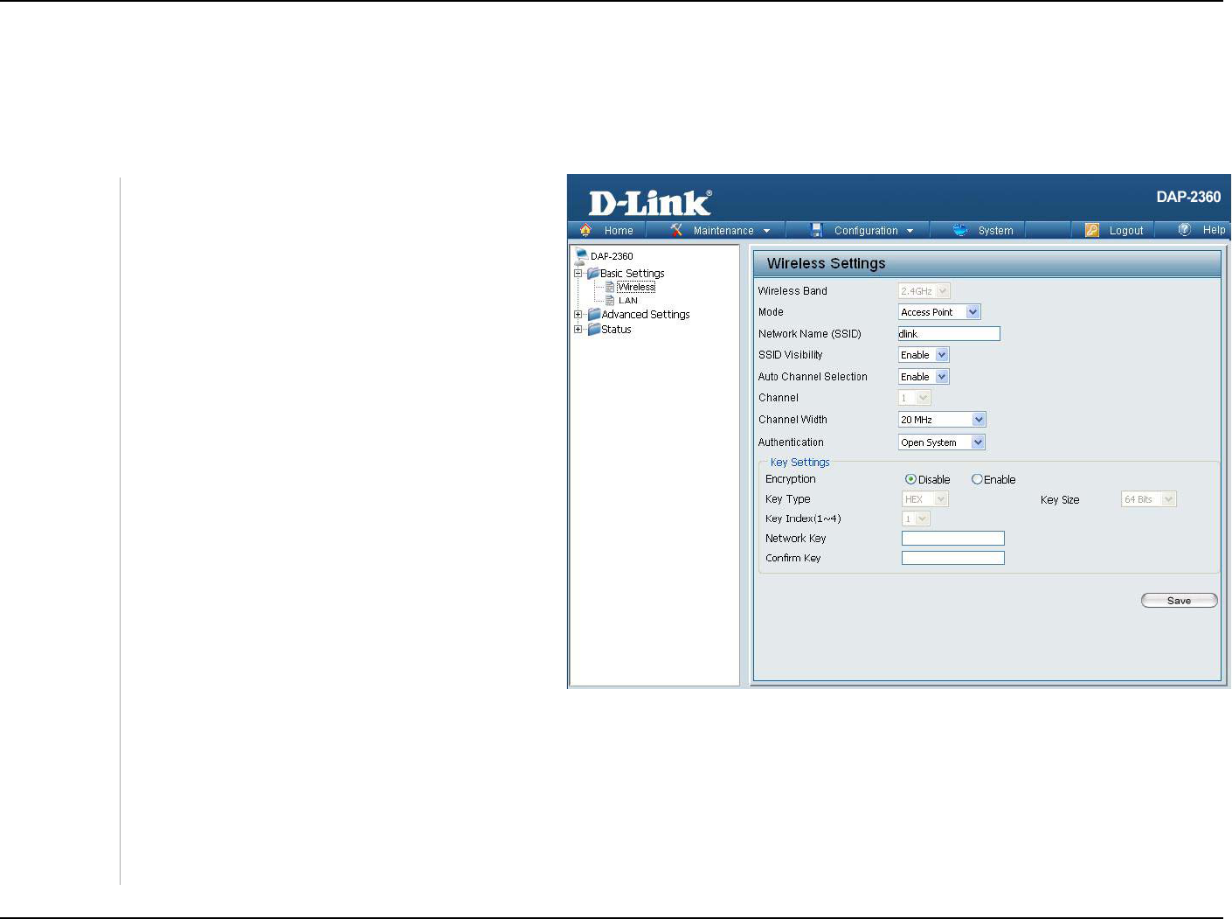The width and height of the screenshot is (1232, 919).
Task: Expand the Status tree node
Action: pyautogui.click(x=578, y=329)
